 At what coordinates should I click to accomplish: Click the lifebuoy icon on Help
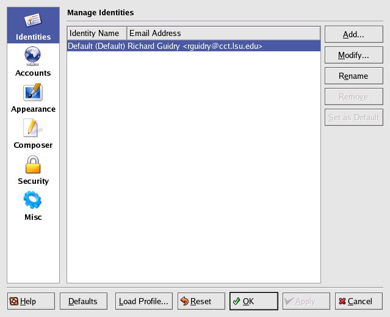coord(14,301)
